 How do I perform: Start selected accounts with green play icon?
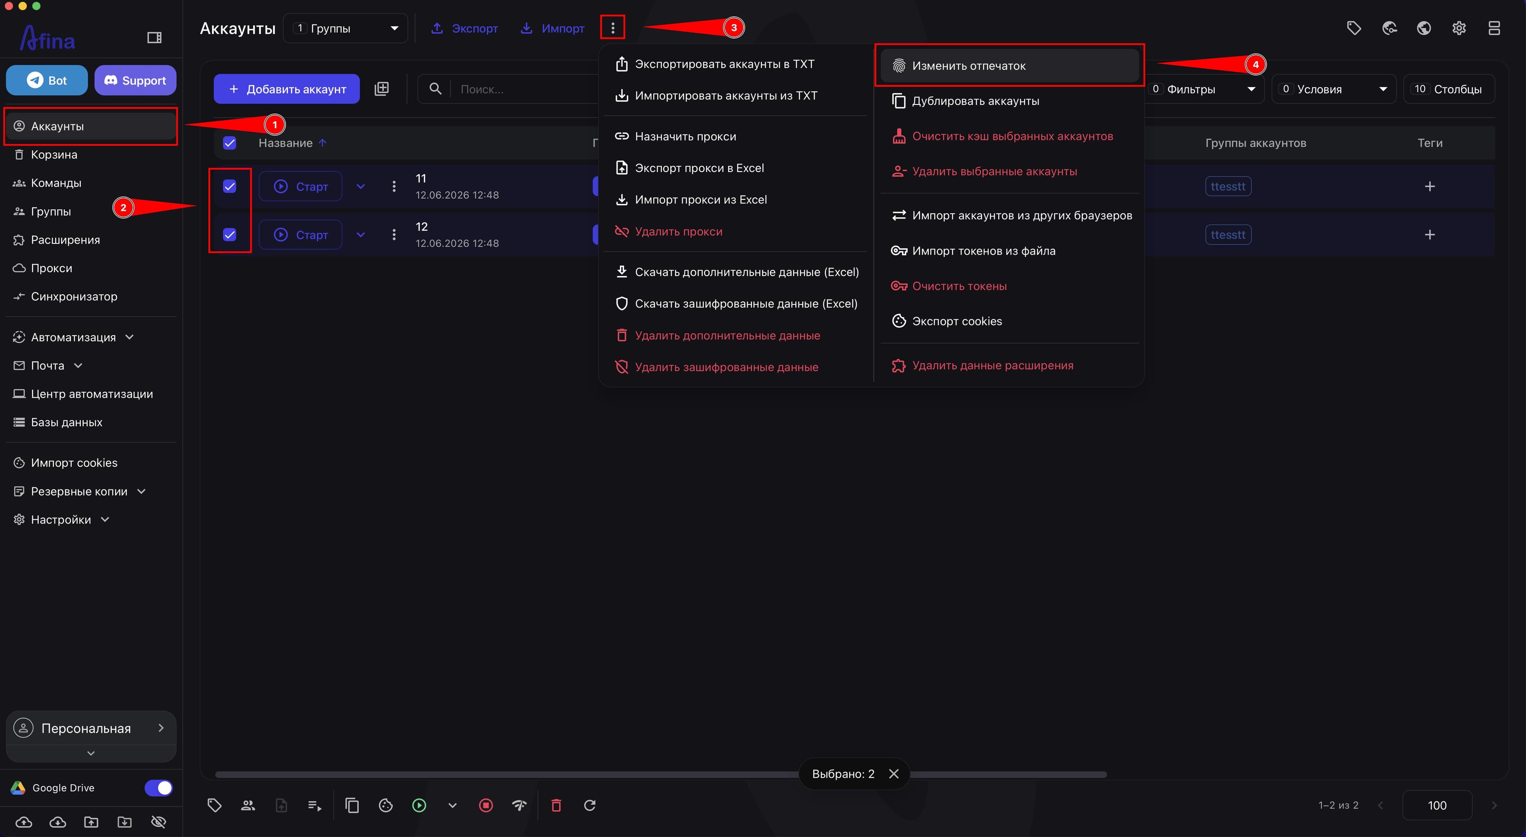pyautogui.click(x=419, y=805)
